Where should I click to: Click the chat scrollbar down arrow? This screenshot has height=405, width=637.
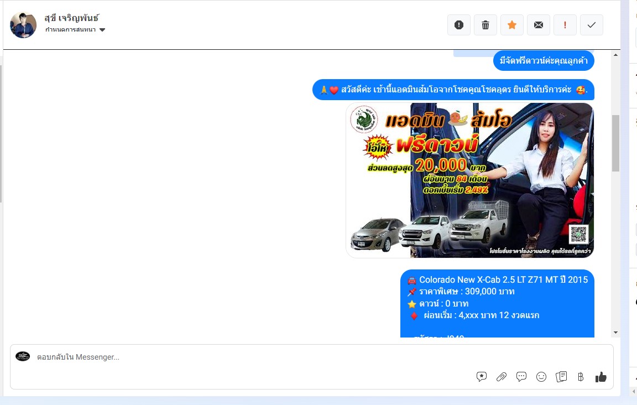pos(615,332)
